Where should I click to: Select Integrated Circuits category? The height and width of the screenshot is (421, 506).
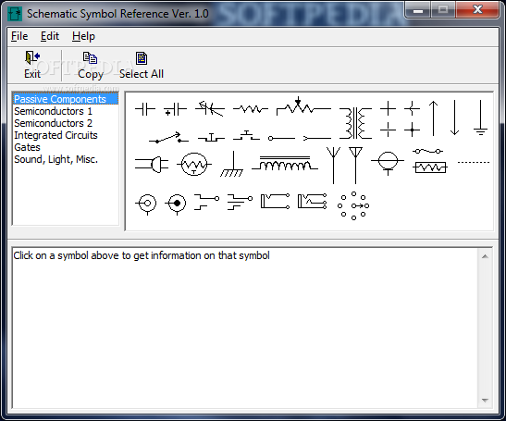[x=66, y=135]
